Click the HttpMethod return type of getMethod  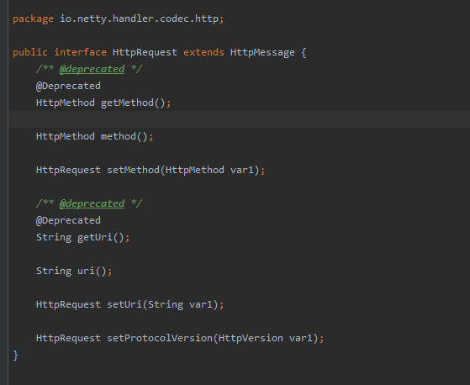66,103
